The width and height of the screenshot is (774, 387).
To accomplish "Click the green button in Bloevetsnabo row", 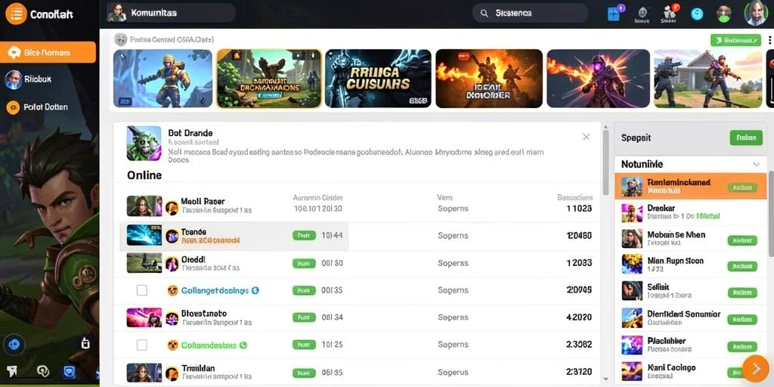I will coord(304,317).
